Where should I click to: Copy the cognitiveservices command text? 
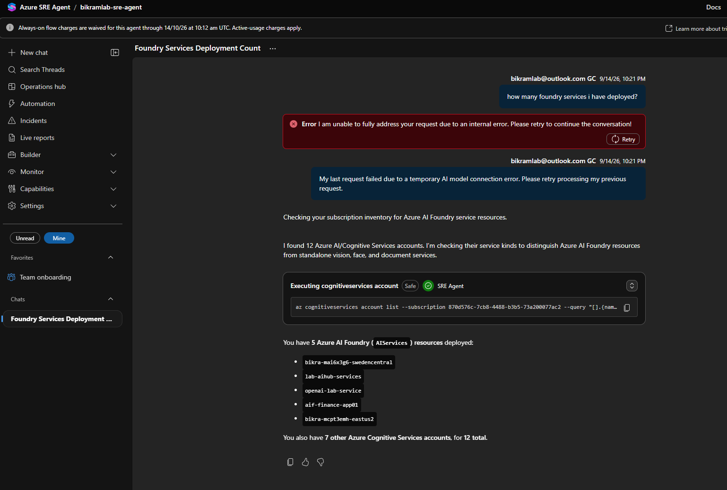point(627,307)
